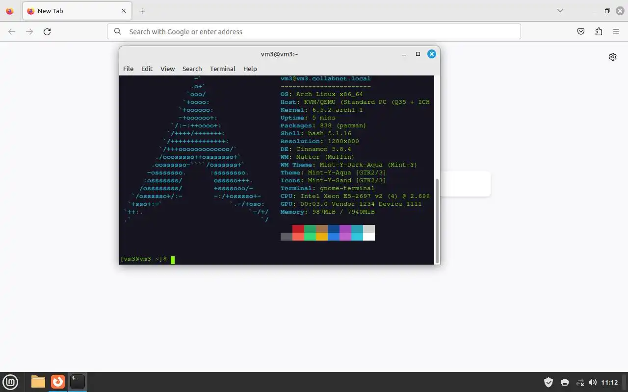The width and height of the screenshot is (628, 392).
Task: Minimize the terminal window
Action: [404, 54]
